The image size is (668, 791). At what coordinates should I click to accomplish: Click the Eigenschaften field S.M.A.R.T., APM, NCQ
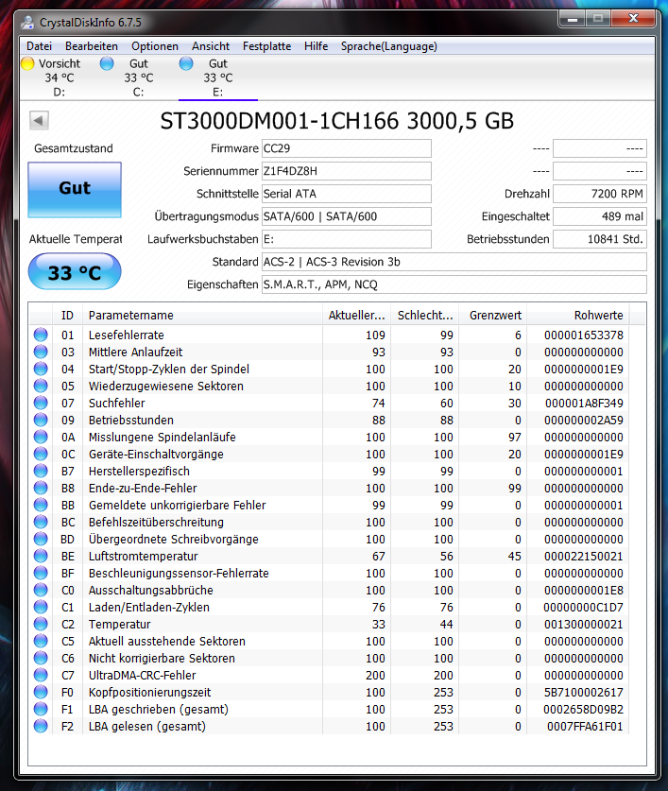click(454, 284)
